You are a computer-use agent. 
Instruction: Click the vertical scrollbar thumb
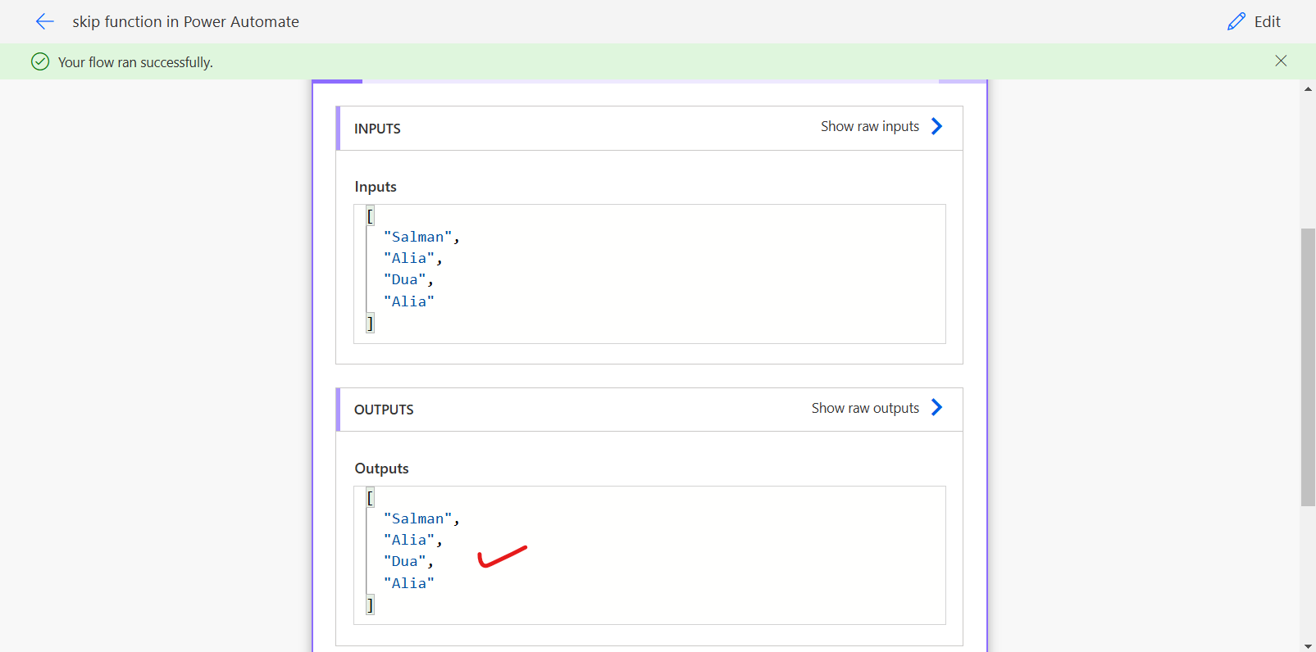1308,367
